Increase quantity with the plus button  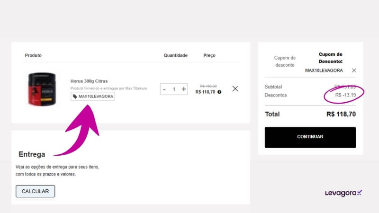[184, 89]
